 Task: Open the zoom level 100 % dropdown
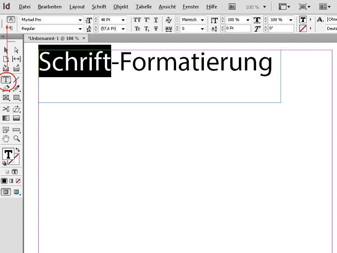[x=265, y=7]
